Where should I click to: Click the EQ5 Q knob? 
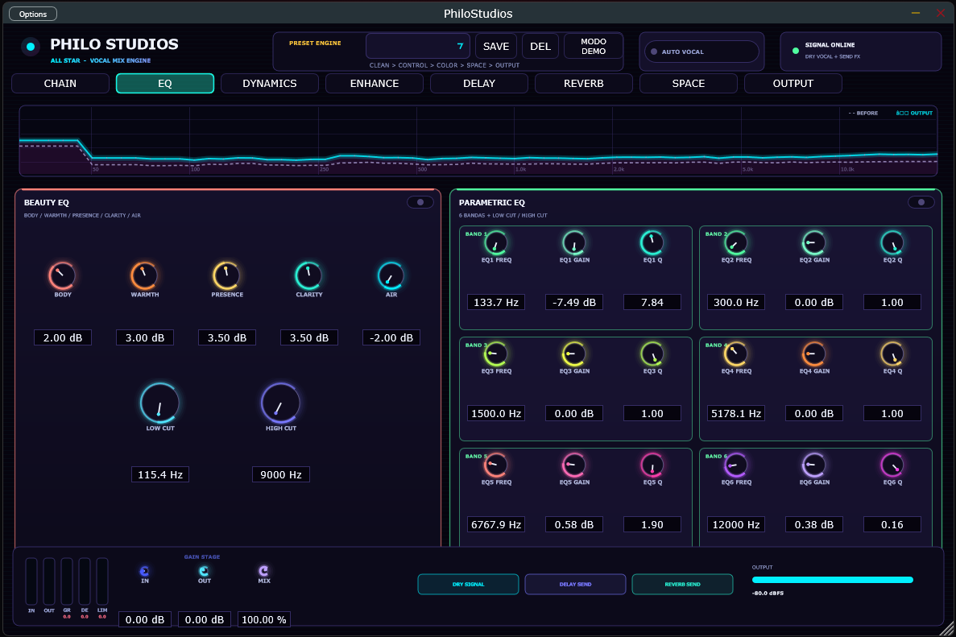(x=652, y=465)
